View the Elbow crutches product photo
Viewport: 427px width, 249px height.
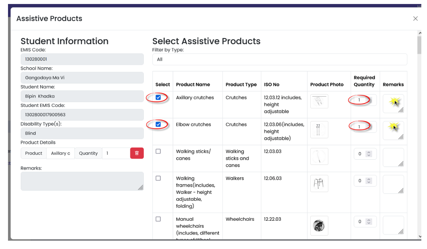[x=319, y=129]
